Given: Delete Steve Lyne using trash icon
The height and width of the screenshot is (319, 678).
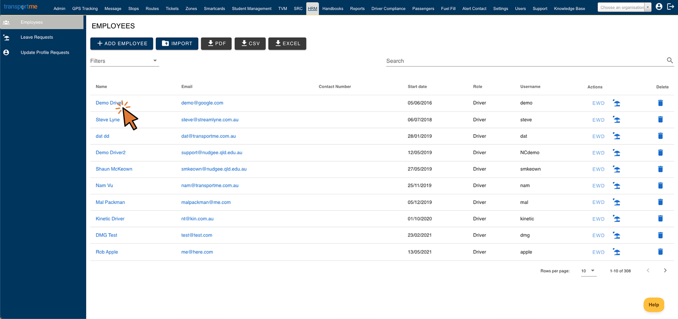Looking at the screenshot, I should tap(660, 119).
